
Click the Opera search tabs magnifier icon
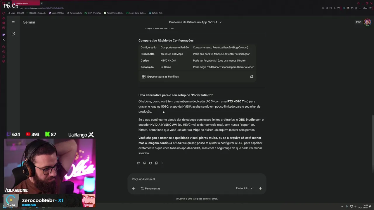coord(359,3)
